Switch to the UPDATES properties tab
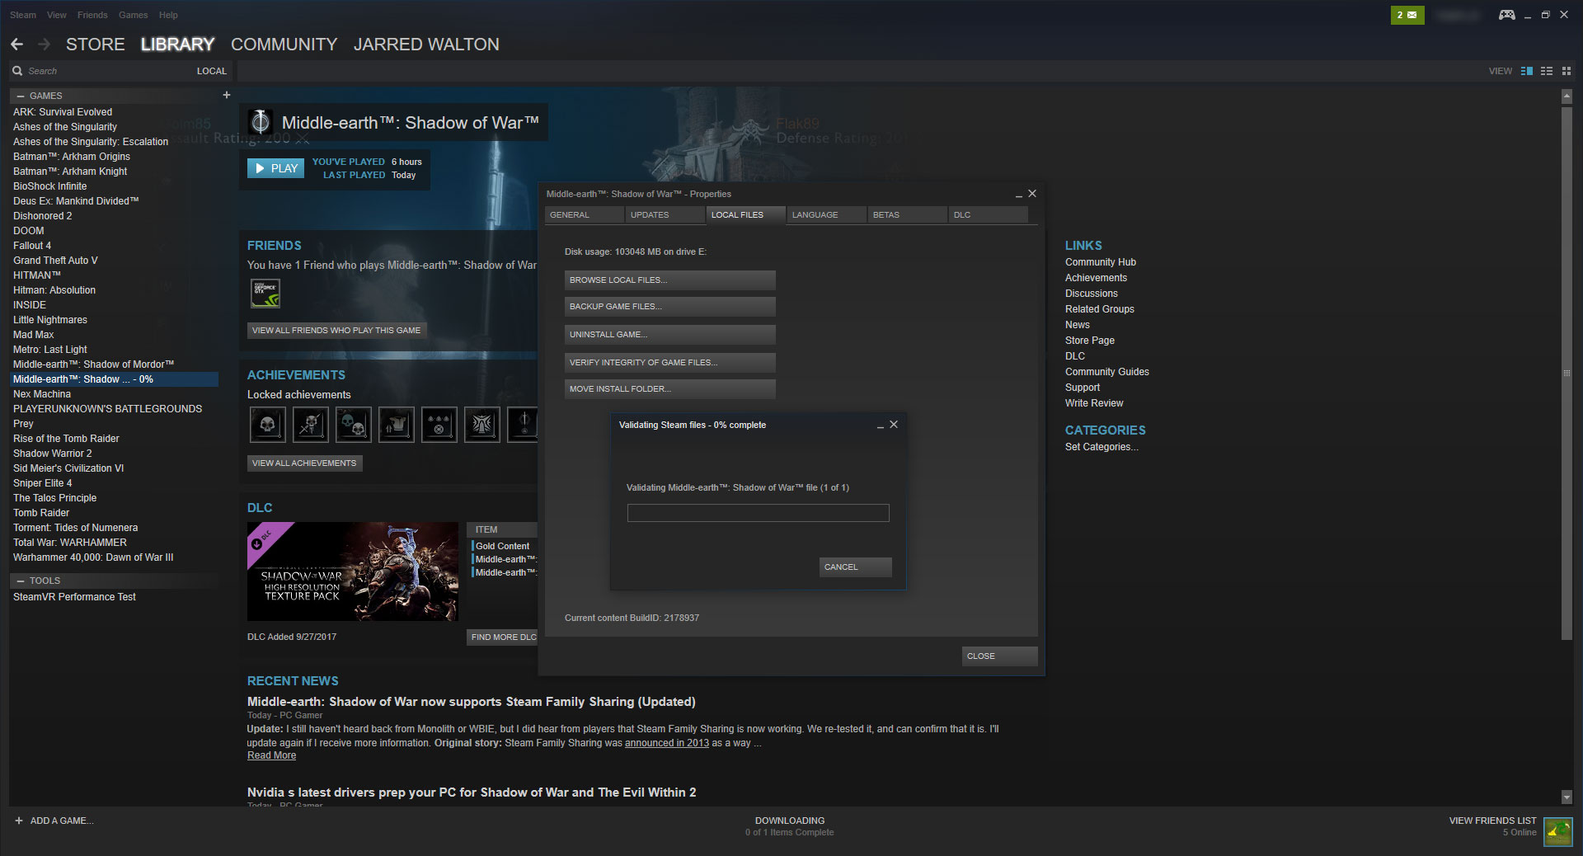The width and height of the screenshot is (1583, 856). click(x=665, y=214)
